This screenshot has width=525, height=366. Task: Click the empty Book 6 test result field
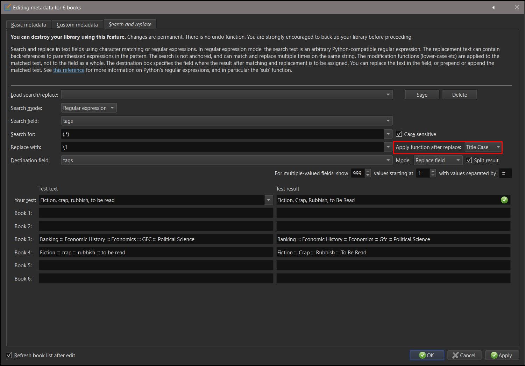[x=393, y=278]
